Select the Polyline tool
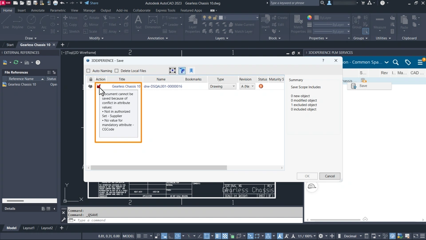This screenshot has width=426, height=240. tap(17, 22)
